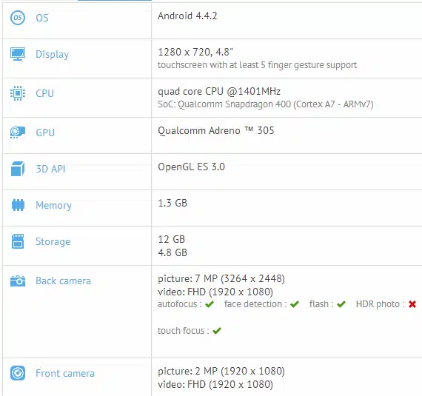
Task: Click the Front camera lens icon
Action: (18, 373)
